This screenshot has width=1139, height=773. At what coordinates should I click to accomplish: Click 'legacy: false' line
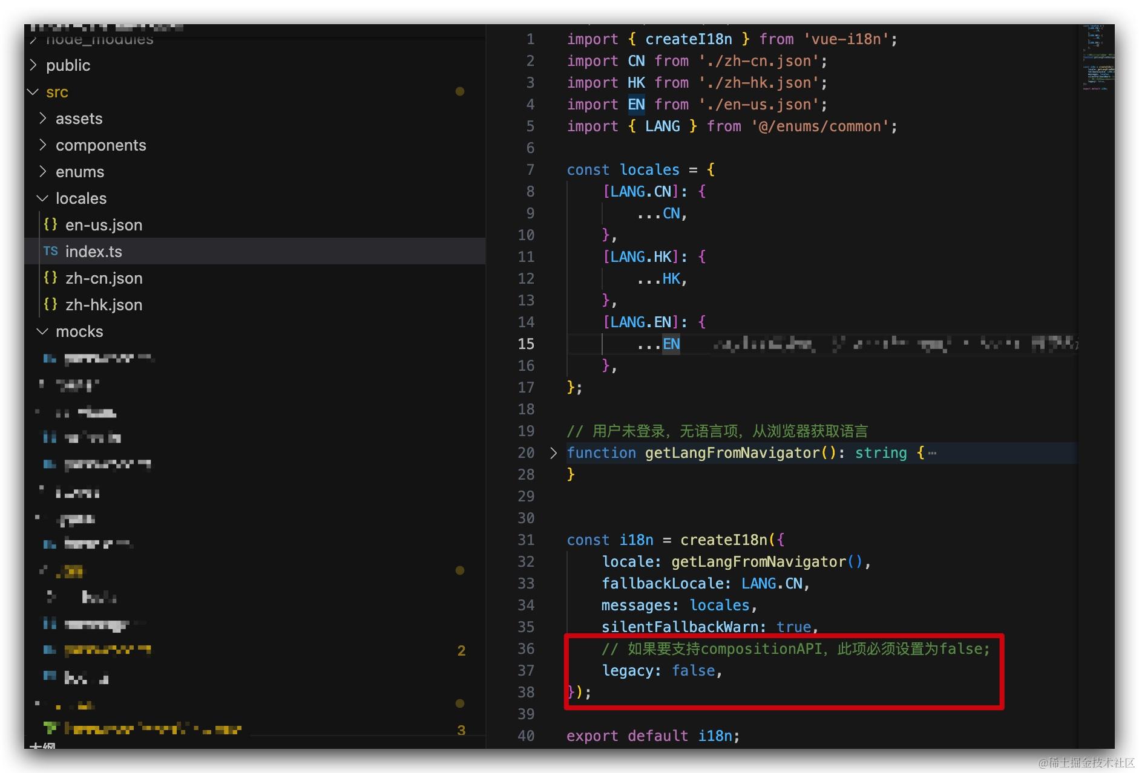coord(661,670)
